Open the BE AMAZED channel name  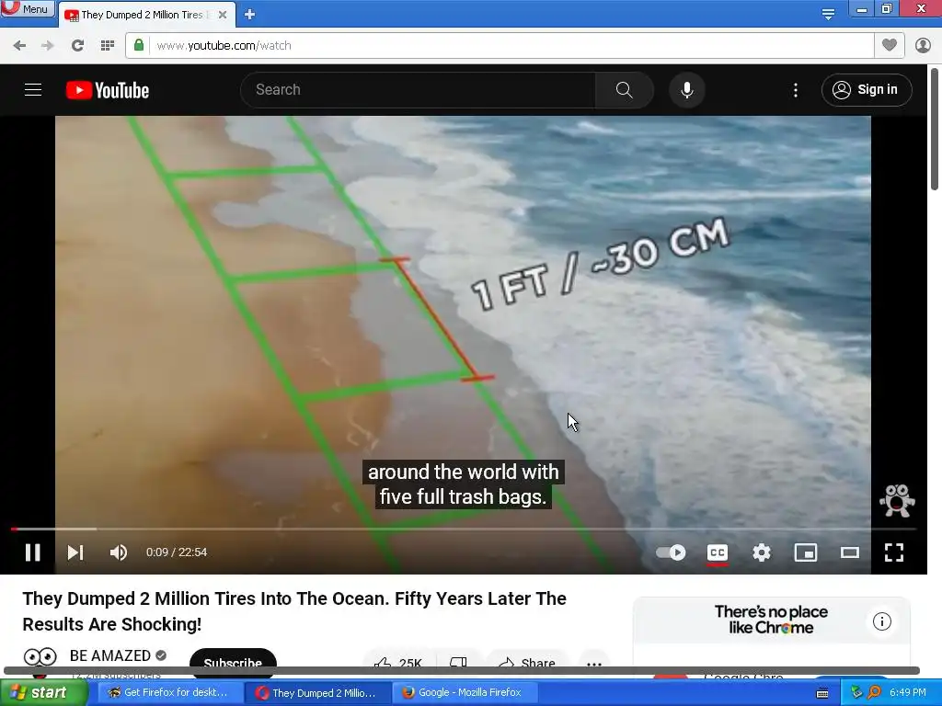click(110, 655)
